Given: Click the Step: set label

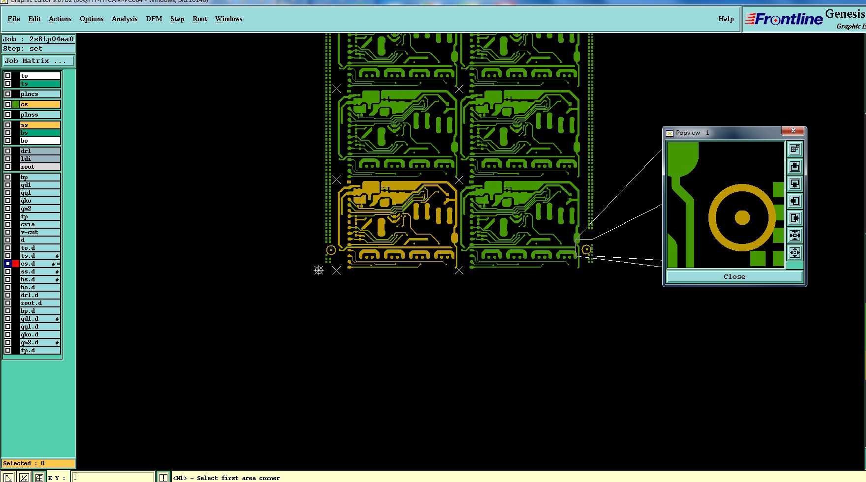Looking at the screenshot, I should [38, 48].
